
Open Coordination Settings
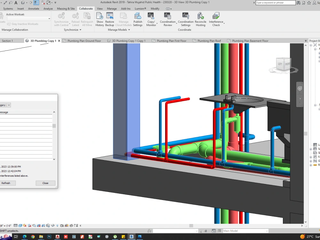click(x=186, y=20)
